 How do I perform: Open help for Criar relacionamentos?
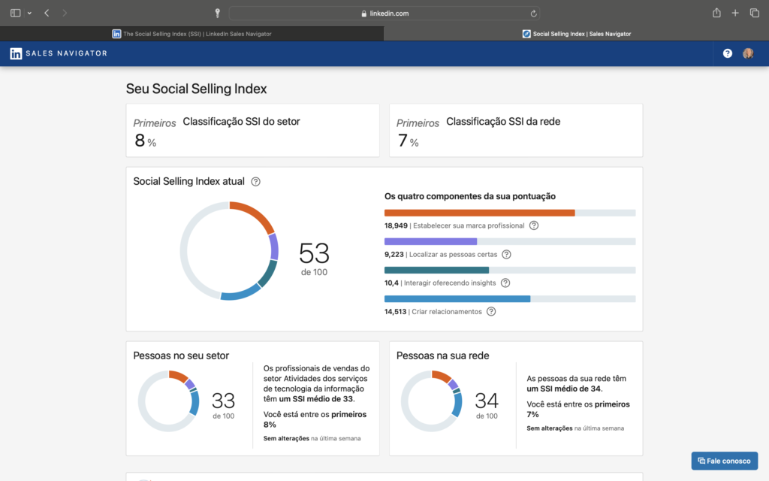click(x=491, y=312)
